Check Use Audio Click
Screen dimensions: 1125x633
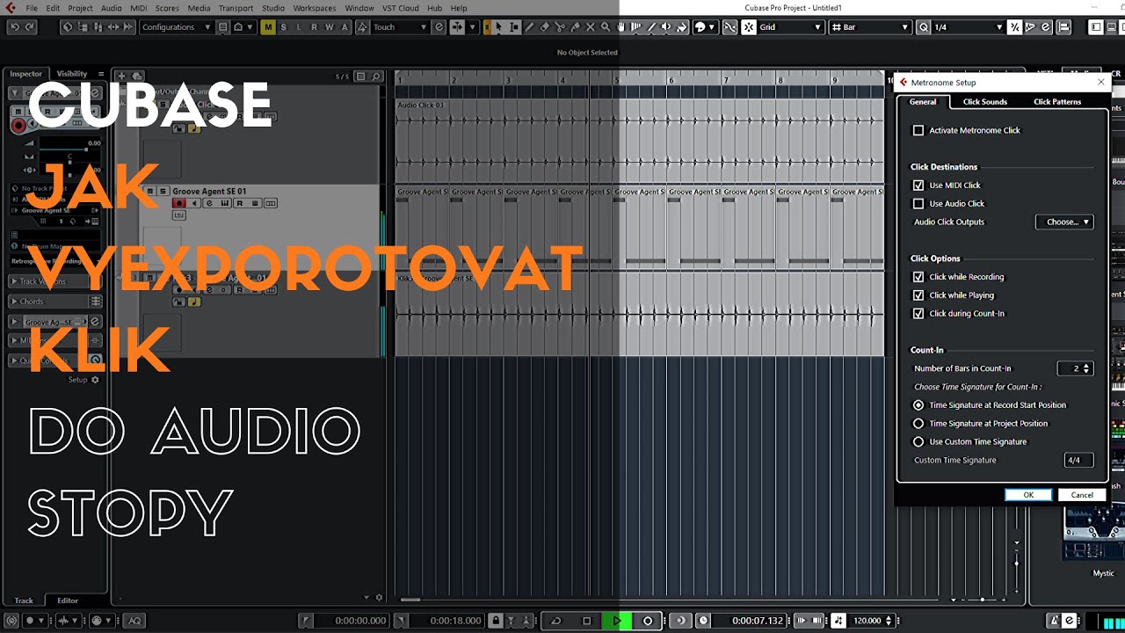point(918,204)
